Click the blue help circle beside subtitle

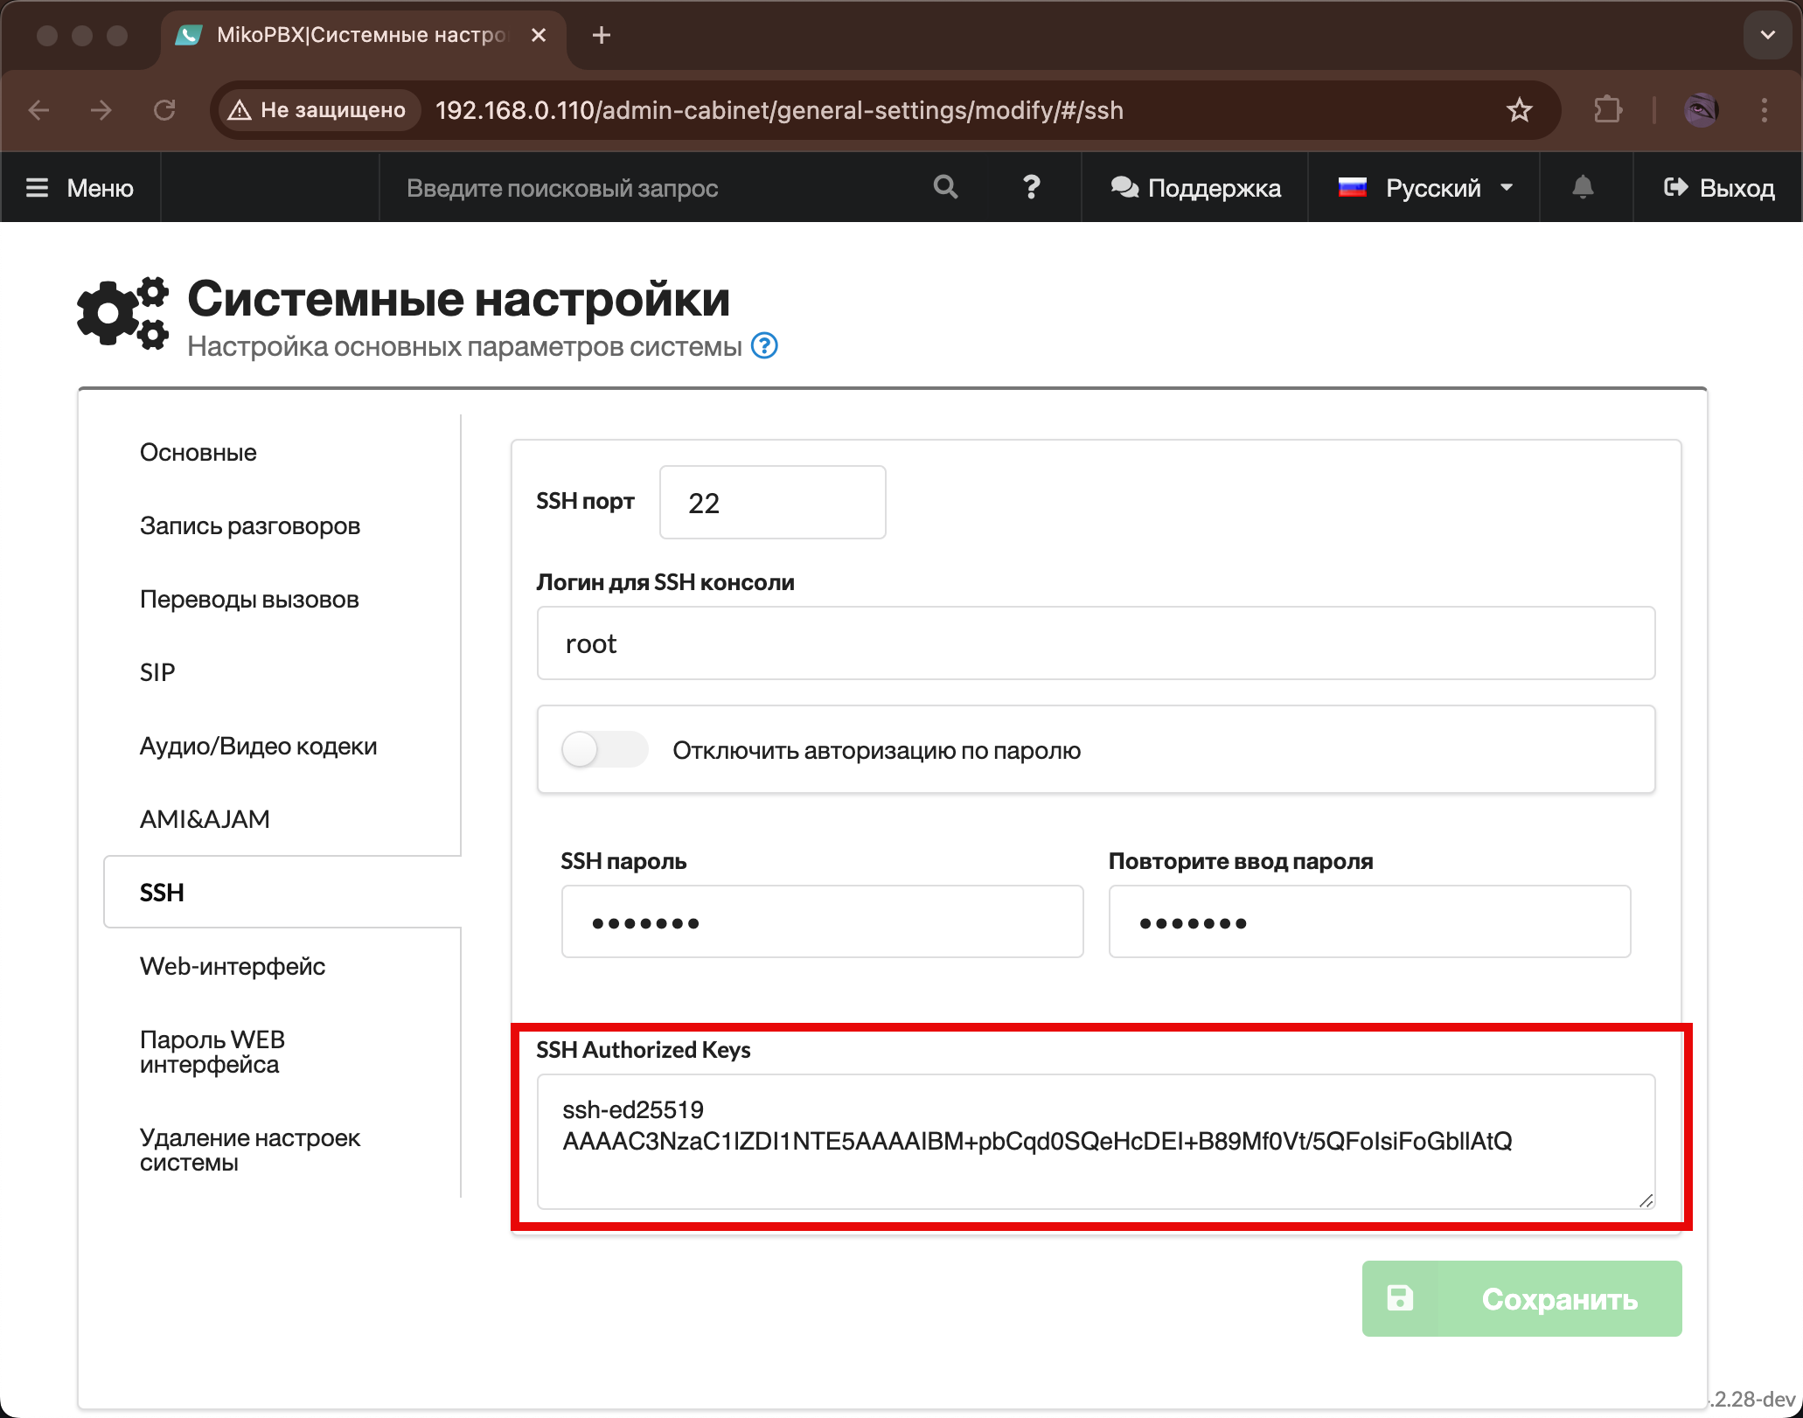pos(765,346)
